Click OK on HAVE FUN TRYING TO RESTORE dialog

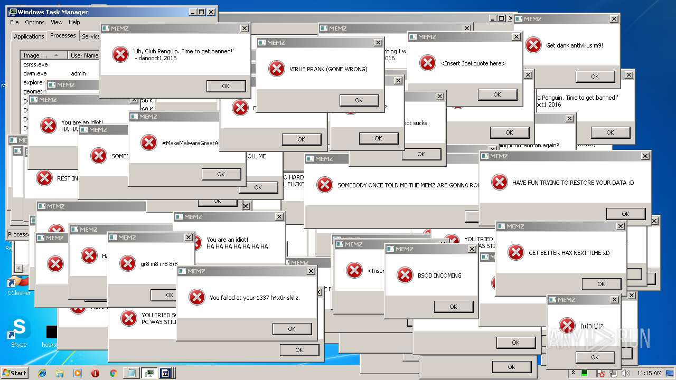pos(626,214)
